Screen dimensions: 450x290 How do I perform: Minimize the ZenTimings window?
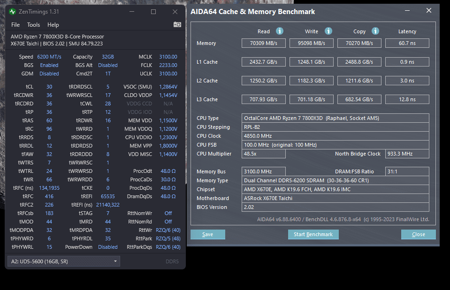[132, 12]
